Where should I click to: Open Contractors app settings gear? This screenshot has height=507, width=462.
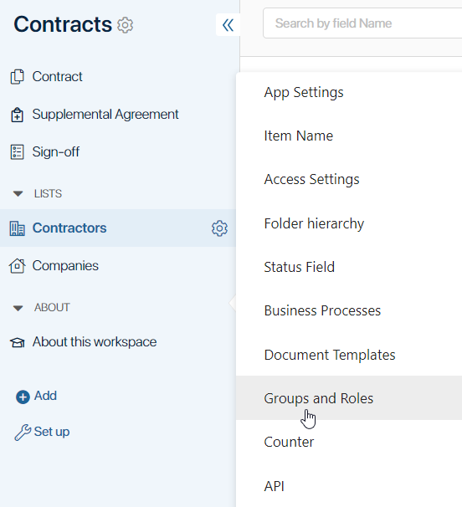[x=219, y=228]
